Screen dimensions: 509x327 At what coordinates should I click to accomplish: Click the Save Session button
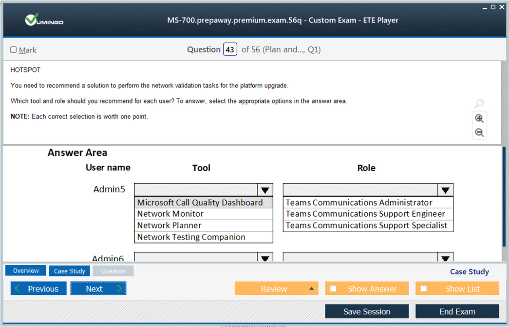(x=367, y=311)
